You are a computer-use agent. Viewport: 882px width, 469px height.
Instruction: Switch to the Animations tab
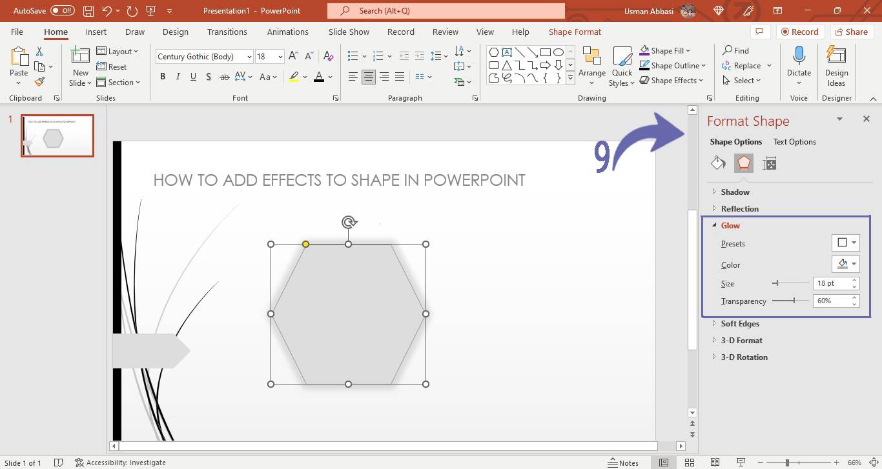tap(288, 32)
